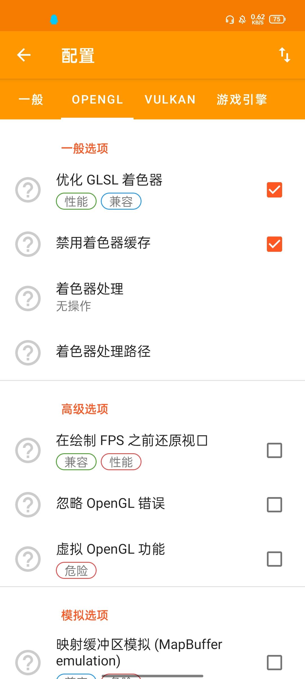Image resolution: width=305 pixels, height=679 pixels.
Task: Tick 在绘制 FPS 之前还原视口 checkbox
Action: click(x=274, y=450)
